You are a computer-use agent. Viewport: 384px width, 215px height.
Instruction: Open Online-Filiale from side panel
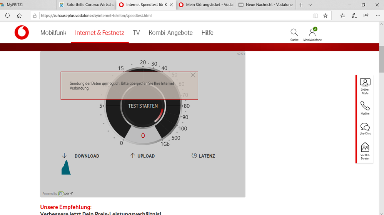[365, 86]
